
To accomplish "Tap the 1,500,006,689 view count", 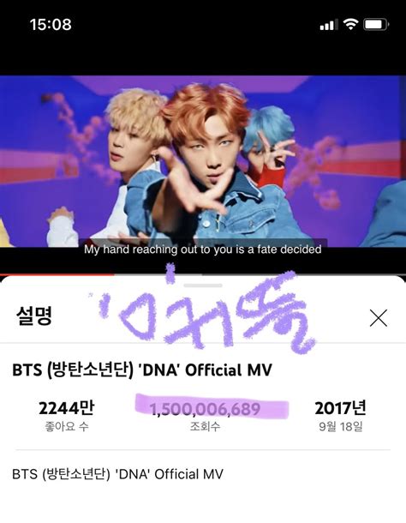I will tap(205, 409).
